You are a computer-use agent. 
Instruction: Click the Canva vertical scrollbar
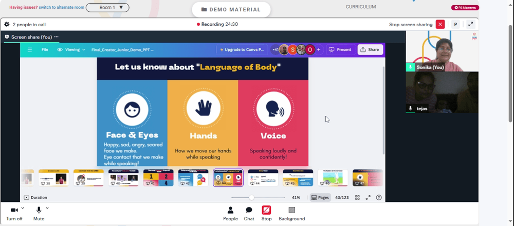coord(383,111)
